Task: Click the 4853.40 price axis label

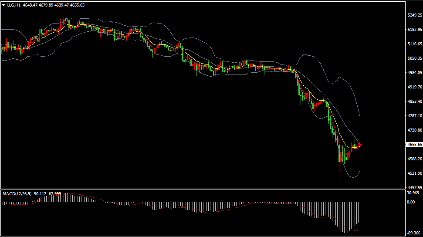Action: (x=414, y=102)
